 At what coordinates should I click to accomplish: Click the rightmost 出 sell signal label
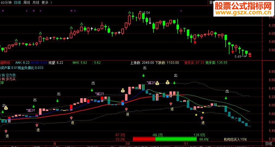(x=227, y=91)
